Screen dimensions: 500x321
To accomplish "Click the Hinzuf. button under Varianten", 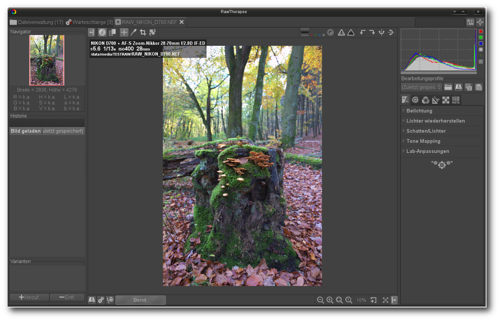I will 29,297.
